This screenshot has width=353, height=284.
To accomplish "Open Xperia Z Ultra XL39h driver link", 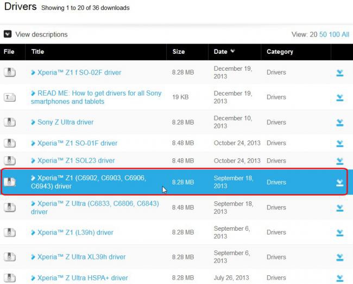I will click(81, 257).
